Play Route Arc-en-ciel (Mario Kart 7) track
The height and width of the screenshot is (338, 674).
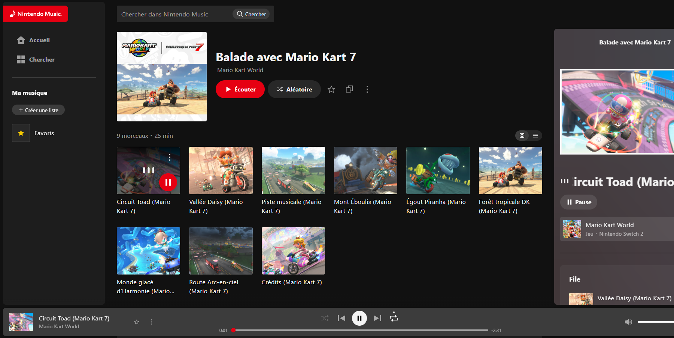[221, 251]
